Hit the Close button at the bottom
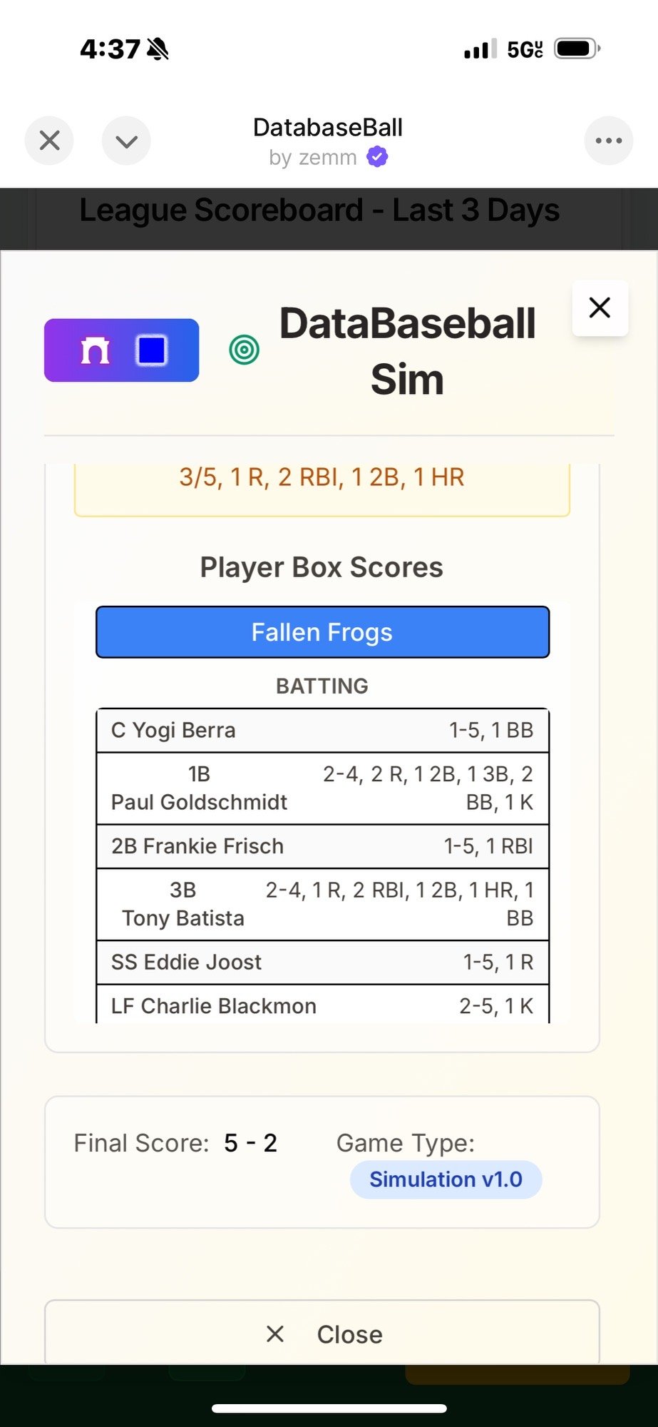 pyautogui.click(x=322, y=1333)
